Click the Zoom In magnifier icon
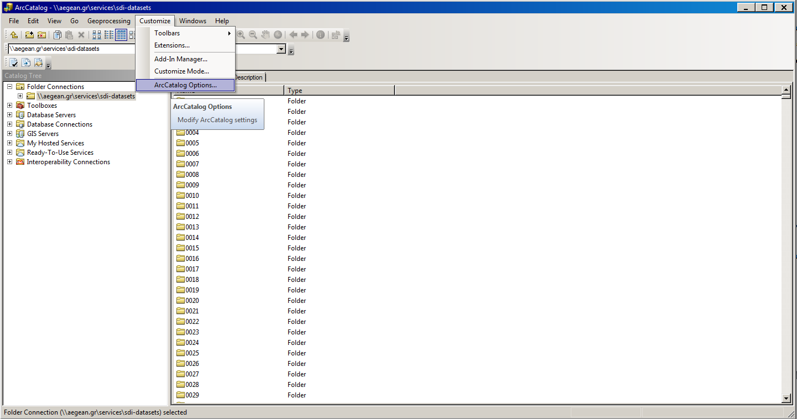 241,35
